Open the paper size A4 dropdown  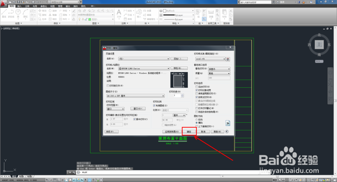coord(135,96)
